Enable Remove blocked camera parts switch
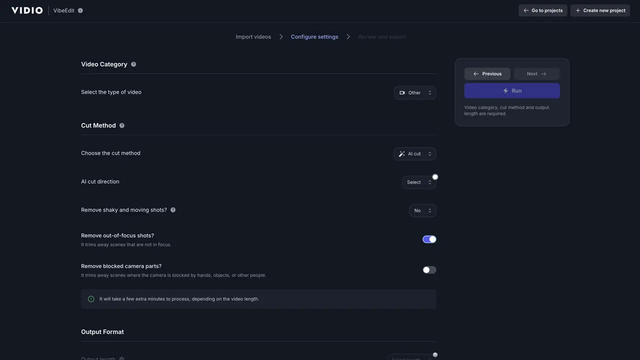Screen dimensions: 640x360 click(x=429, y=270)
